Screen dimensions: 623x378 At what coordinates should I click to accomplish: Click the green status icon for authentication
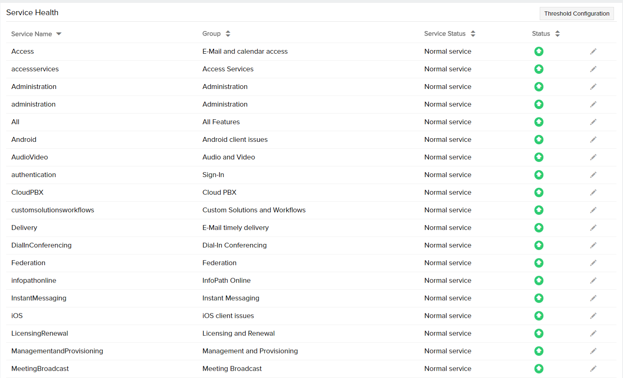click(539, 175)
